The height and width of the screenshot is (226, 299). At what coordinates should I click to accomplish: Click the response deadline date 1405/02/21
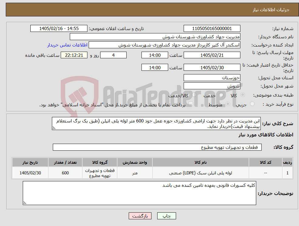point(212,55)
